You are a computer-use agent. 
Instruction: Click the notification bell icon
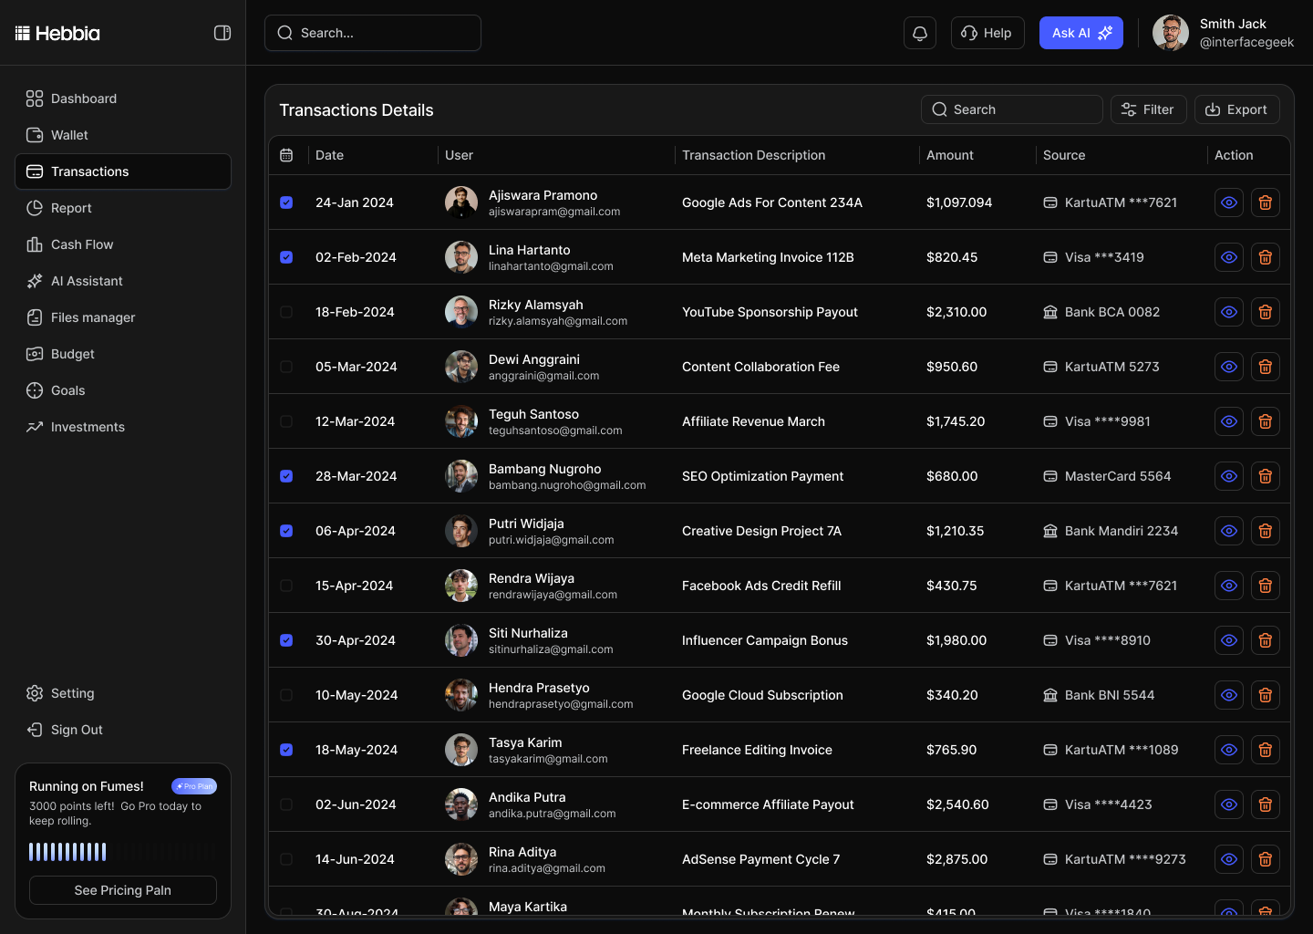[919, 33]
